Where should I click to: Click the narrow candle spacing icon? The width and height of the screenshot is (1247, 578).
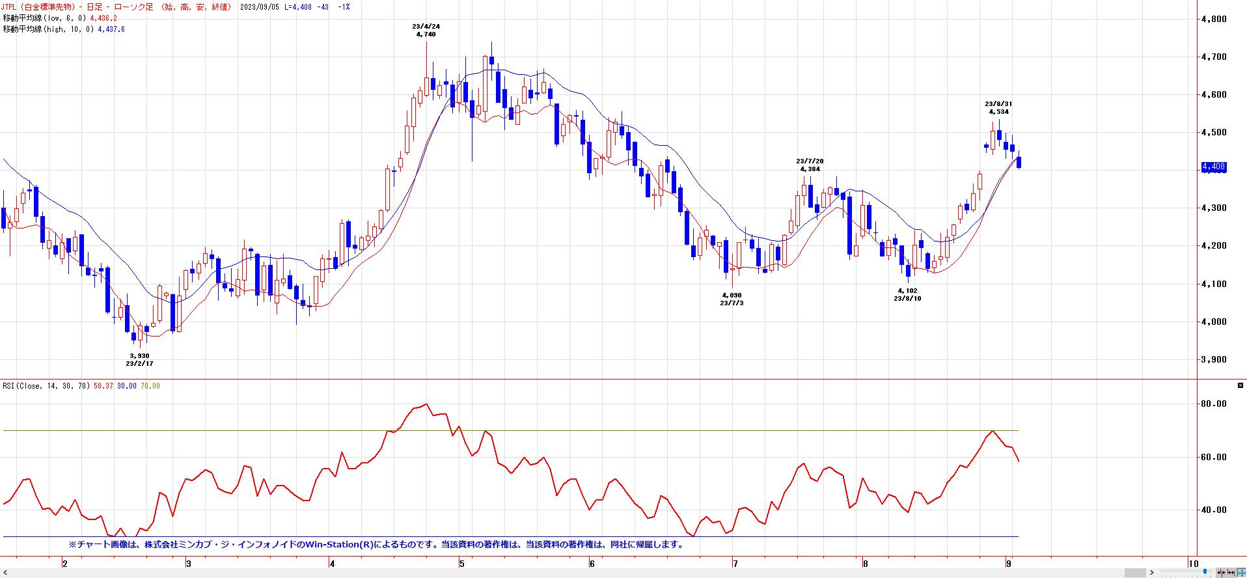(1220, 573)
